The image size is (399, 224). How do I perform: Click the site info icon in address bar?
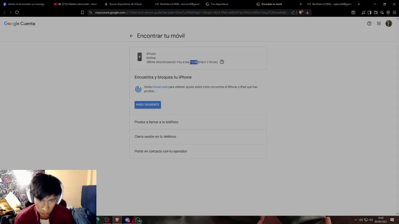point(90,12)
